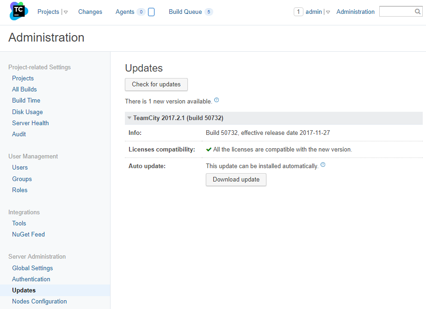Click the agents status square icon
426x309 pixels.
click(151, 12)
